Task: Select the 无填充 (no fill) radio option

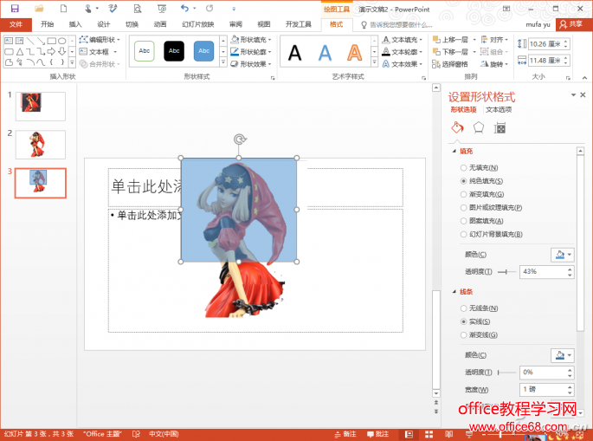Action: coord(464,167)
